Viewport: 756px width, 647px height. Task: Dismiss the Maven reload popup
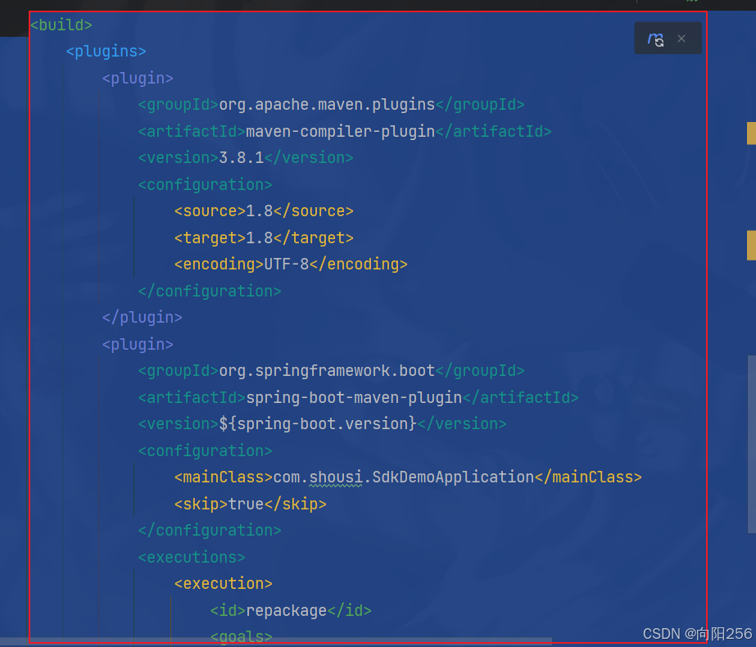pyautogui.click(x=681, y=38)
